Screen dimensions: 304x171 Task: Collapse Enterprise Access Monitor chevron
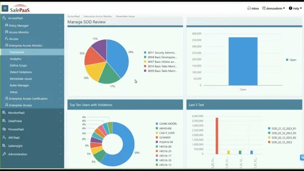[x=60, y=46]
